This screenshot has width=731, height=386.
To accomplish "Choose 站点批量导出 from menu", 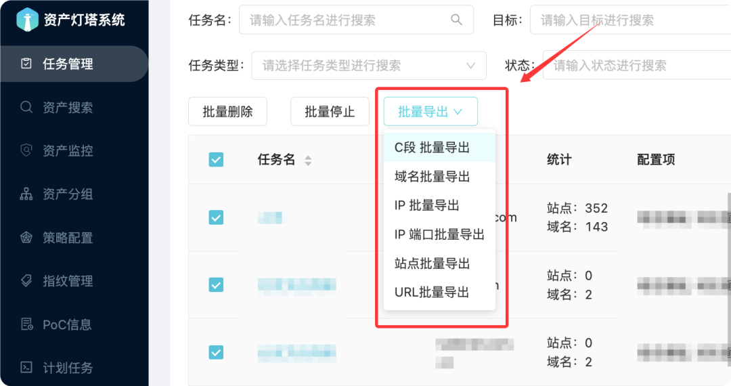I will click(439, 263).
